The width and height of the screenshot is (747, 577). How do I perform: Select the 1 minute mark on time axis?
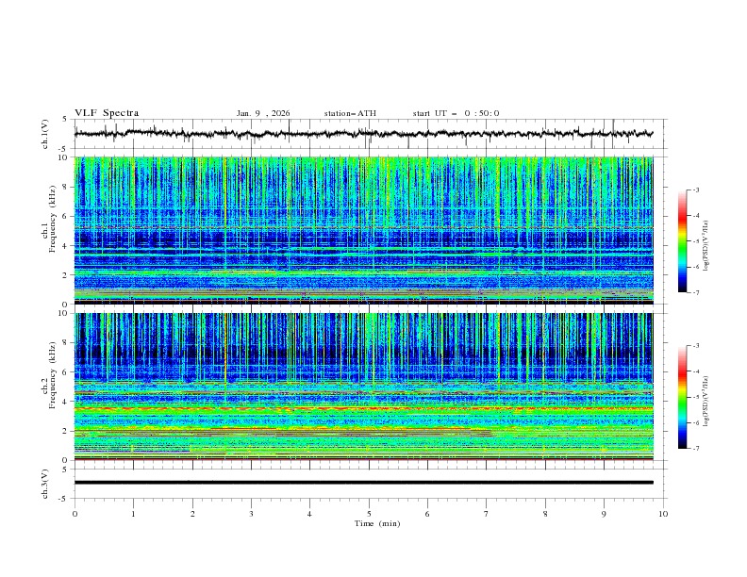[133, 514]
